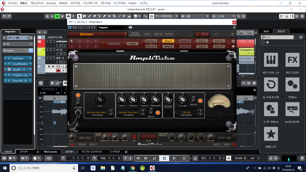The height and width of the screenshot is (172, 306).
Task: Adjust the TREBLE knob
Action: point(144,100)
